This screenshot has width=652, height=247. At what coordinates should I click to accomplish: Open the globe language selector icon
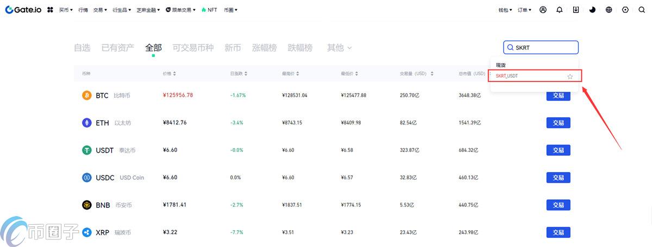tap(609, 10)
